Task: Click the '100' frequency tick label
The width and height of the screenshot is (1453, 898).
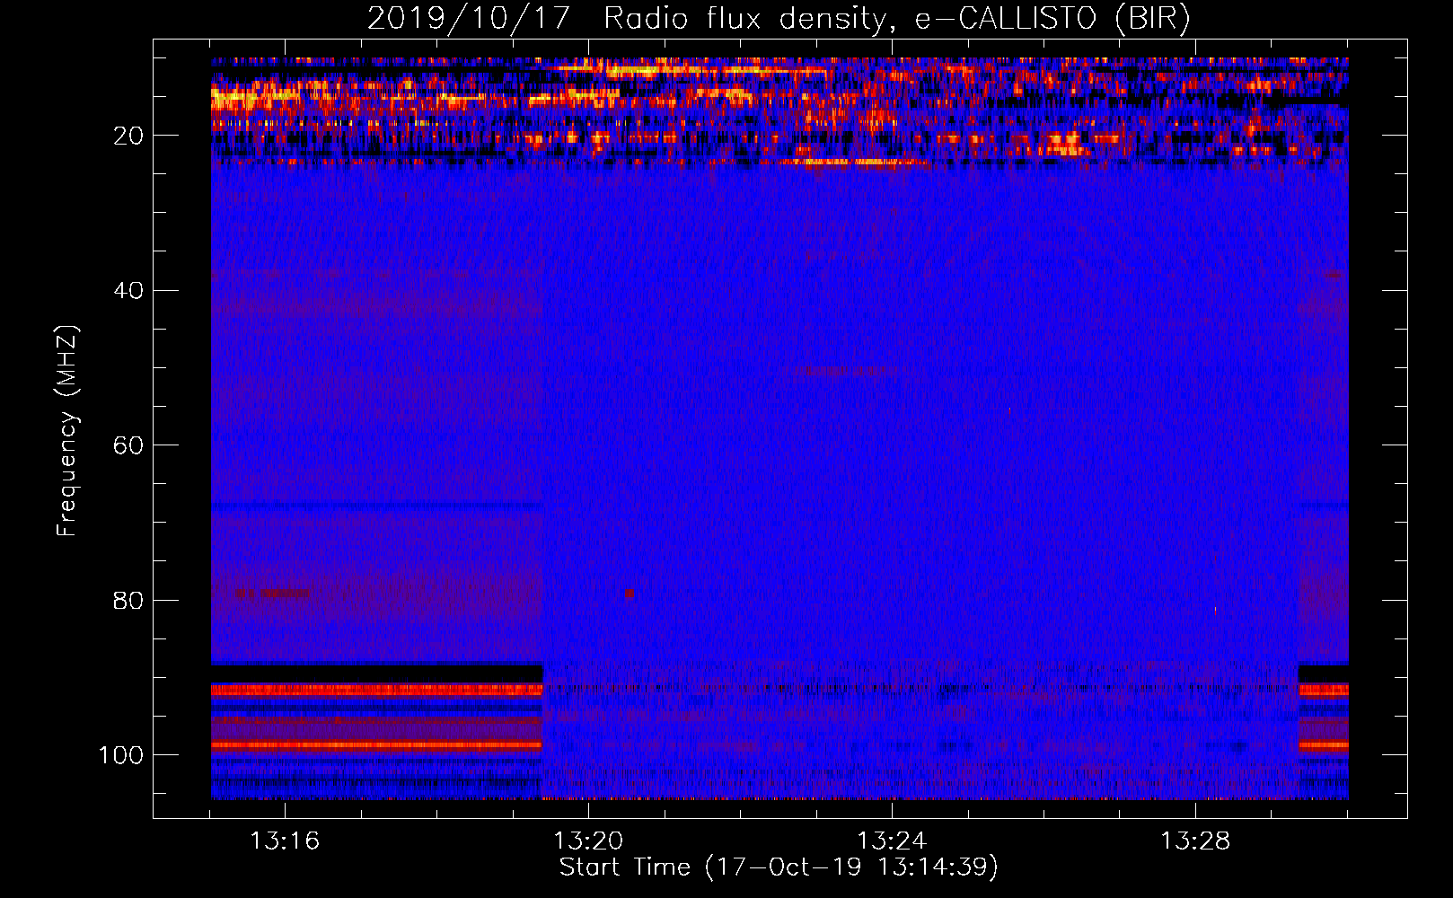Action: coord(121,755)
